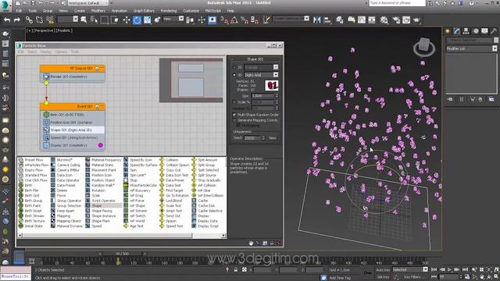The height and width of the screenshot is (281, 500).
Task: Click the Go to End playback icon
Action: [465, 270]
